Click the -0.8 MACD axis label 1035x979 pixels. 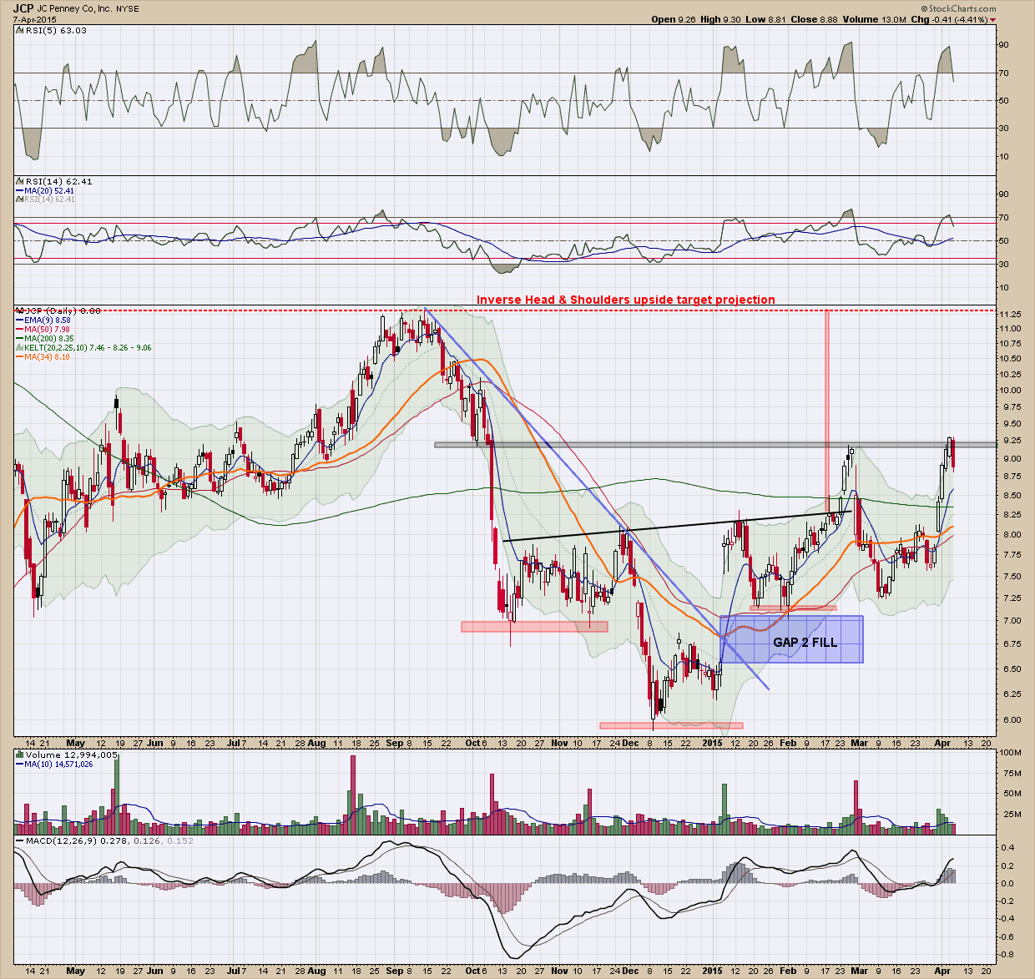coord(1007,954)
